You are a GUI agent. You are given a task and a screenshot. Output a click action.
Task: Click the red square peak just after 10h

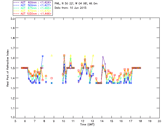pos(64,55)
